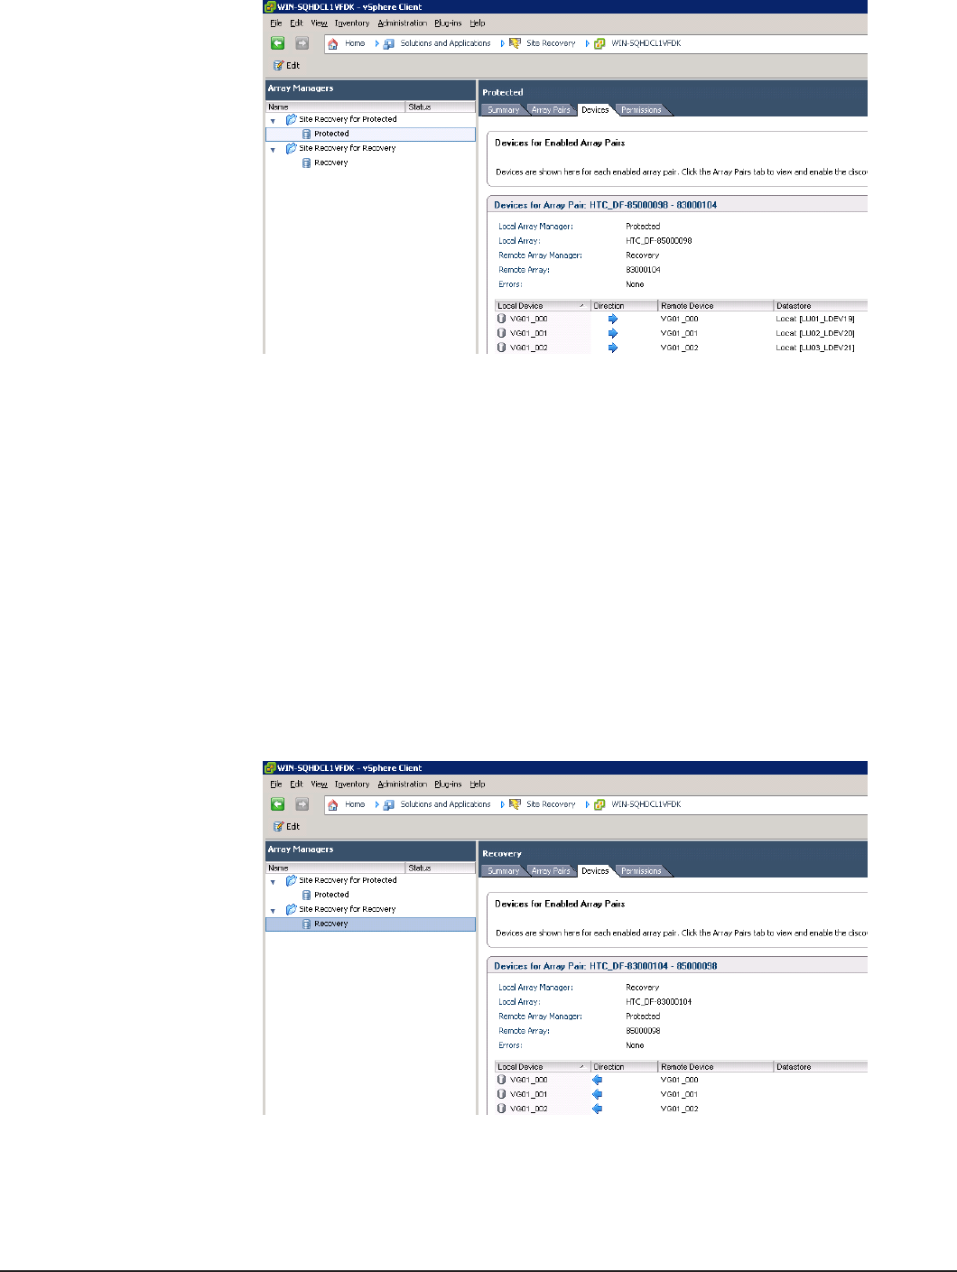The width and height of the screenshot is (957, 1272).
Task: Switch to the Array Pairs tab in the Protected panel
Action: 551,110
